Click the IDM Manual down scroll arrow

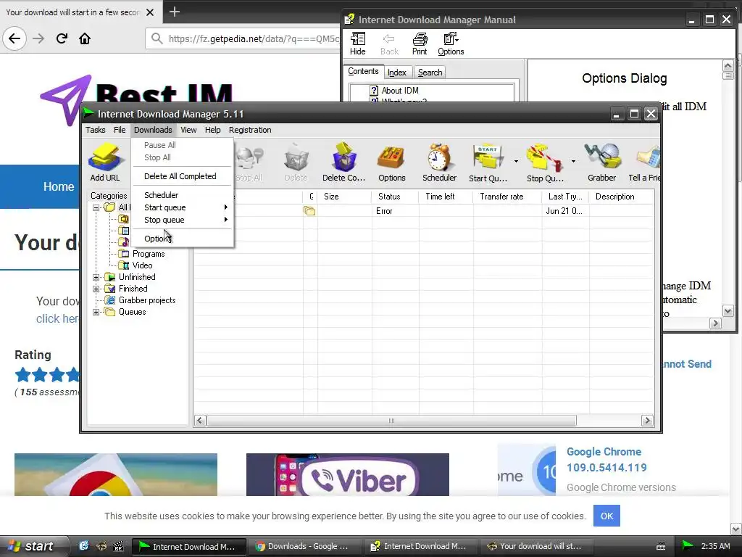pyautogui.click(x=728, y=310)
